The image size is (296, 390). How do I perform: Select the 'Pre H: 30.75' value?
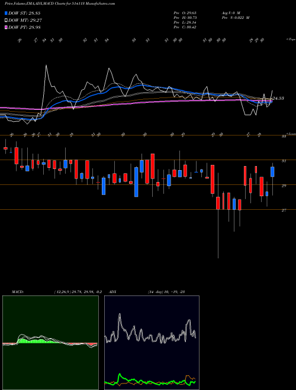point(185,18)
